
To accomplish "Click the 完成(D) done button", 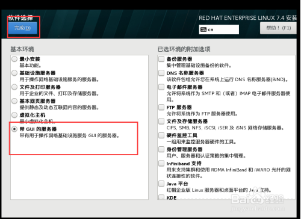I will pyautogui.click(x=22, y=28).
